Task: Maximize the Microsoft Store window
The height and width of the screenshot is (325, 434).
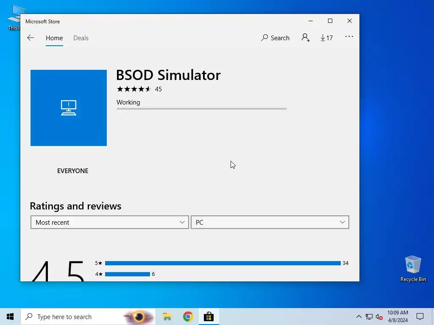Action: [330, 21]
